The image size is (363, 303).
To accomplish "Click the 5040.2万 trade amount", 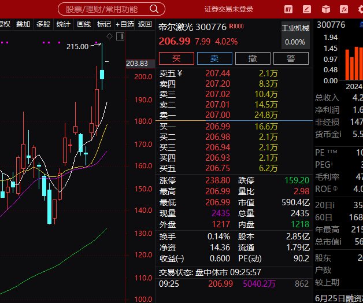I will 260,284.
